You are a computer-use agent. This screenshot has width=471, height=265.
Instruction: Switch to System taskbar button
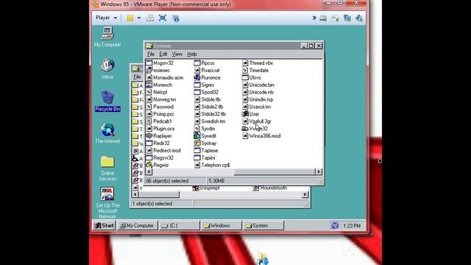coord(263,225)
